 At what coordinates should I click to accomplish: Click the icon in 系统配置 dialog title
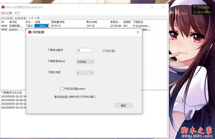[30, 32]
